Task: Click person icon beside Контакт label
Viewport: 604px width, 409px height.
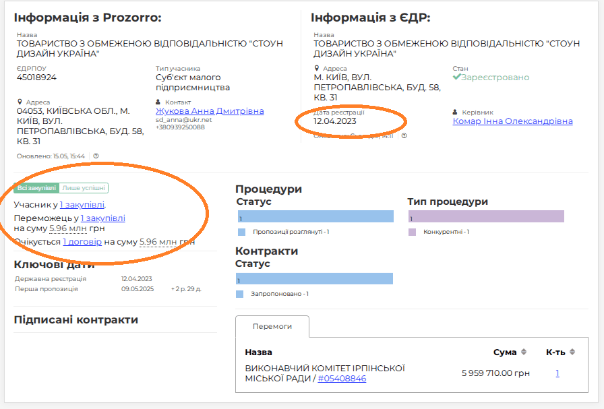Action: pyautogui.click(x=158, y=102)
